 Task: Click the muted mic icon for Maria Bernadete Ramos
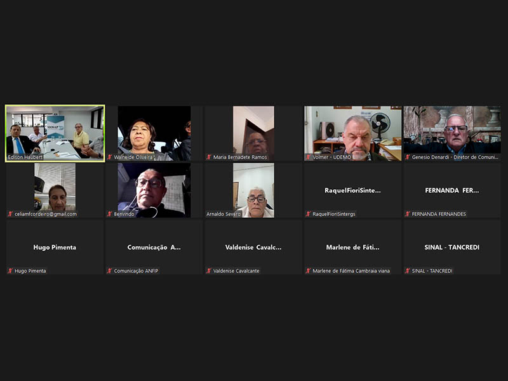coord(209,157)
